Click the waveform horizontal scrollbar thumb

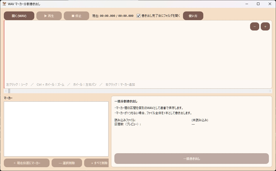tap(9, 91)
